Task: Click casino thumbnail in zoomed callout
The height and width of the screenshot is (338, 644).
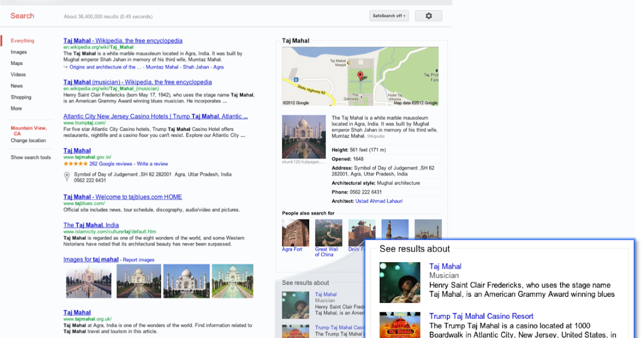Action: (400, 325)
